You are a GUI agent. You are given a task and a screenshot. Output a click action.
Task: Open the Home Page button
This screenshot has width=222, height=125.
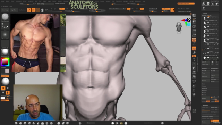(x=5, y=10)
